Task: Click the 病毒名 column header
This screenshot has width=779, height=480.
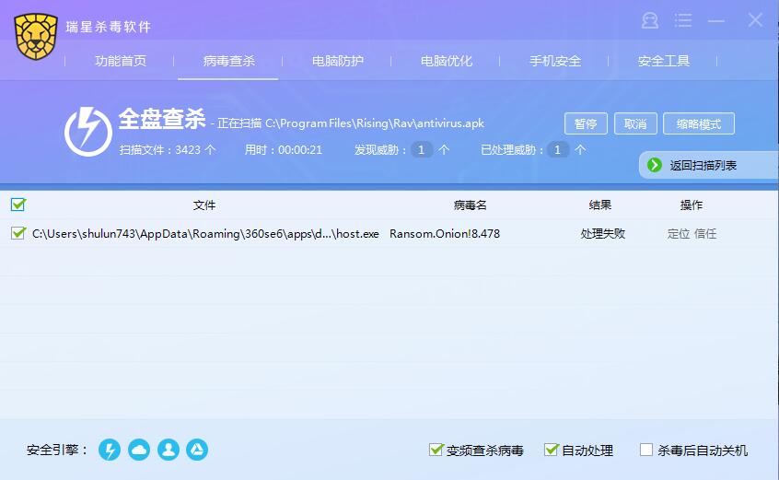Action: (470, 205)
